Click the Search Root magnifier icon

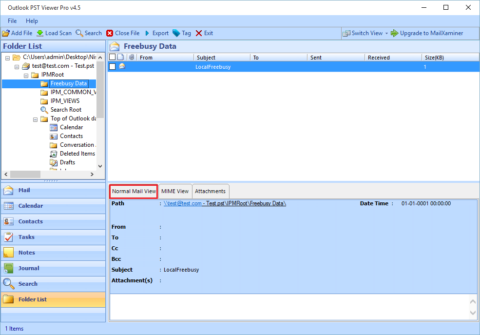44,110
